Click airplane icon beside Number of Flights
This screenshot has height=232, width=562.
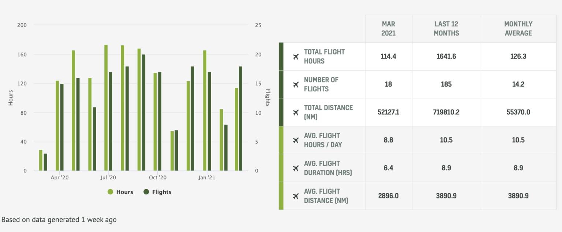tap(296, 84)
